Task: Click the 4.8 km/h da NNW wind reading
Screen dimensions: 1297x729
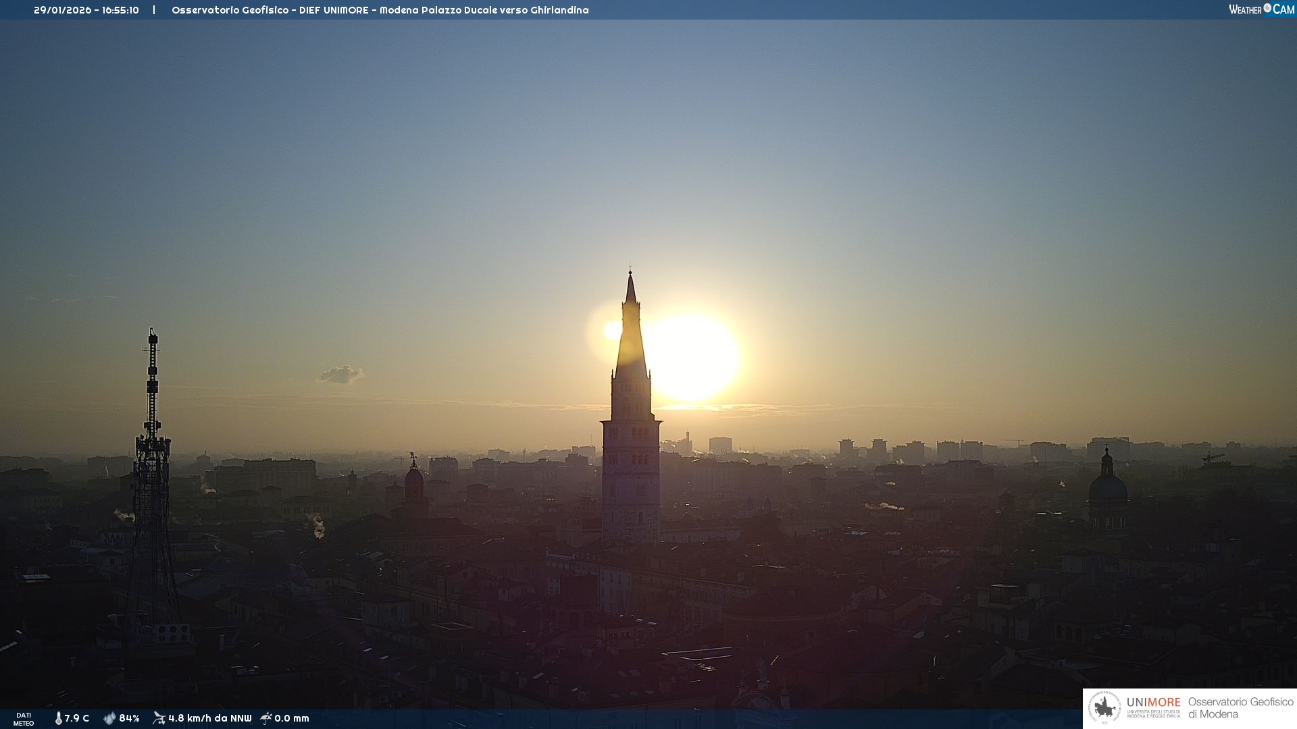Action: (x=209, y=718)
